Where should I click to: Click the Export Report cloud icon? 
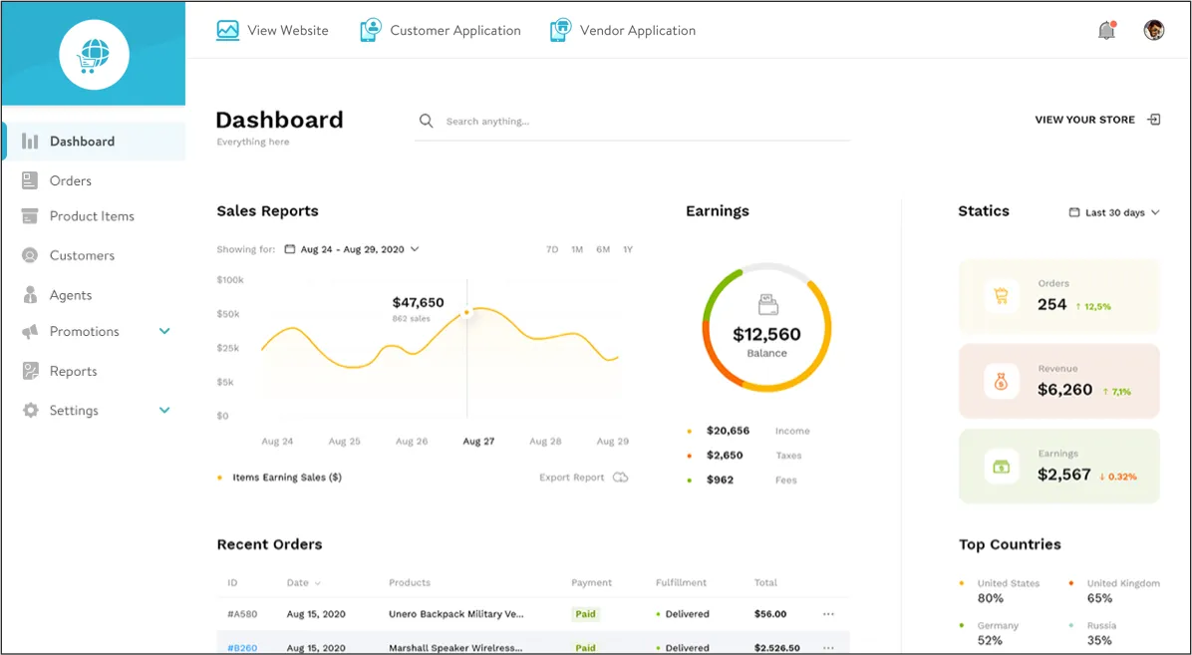(621, 478)
